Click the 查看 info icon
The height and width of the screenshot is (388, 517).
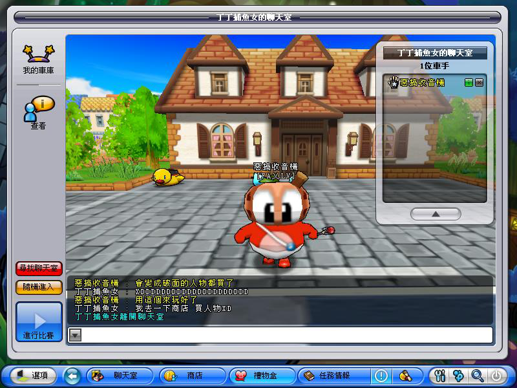pyautogui.click(x=38, y=111)
